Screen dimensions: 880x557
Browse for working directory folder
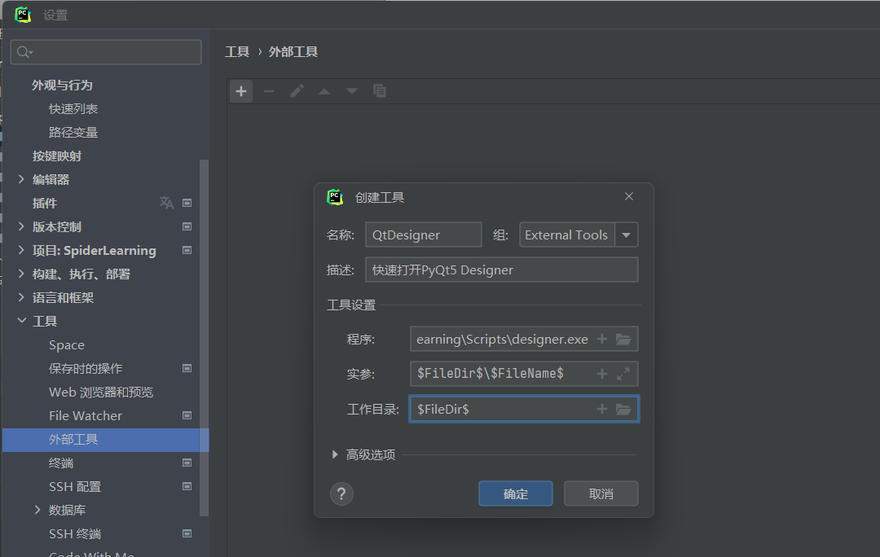click(623, 409)
